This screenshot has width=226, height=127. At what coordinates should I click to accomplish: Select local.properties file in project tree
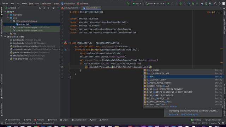click(20, 59)
